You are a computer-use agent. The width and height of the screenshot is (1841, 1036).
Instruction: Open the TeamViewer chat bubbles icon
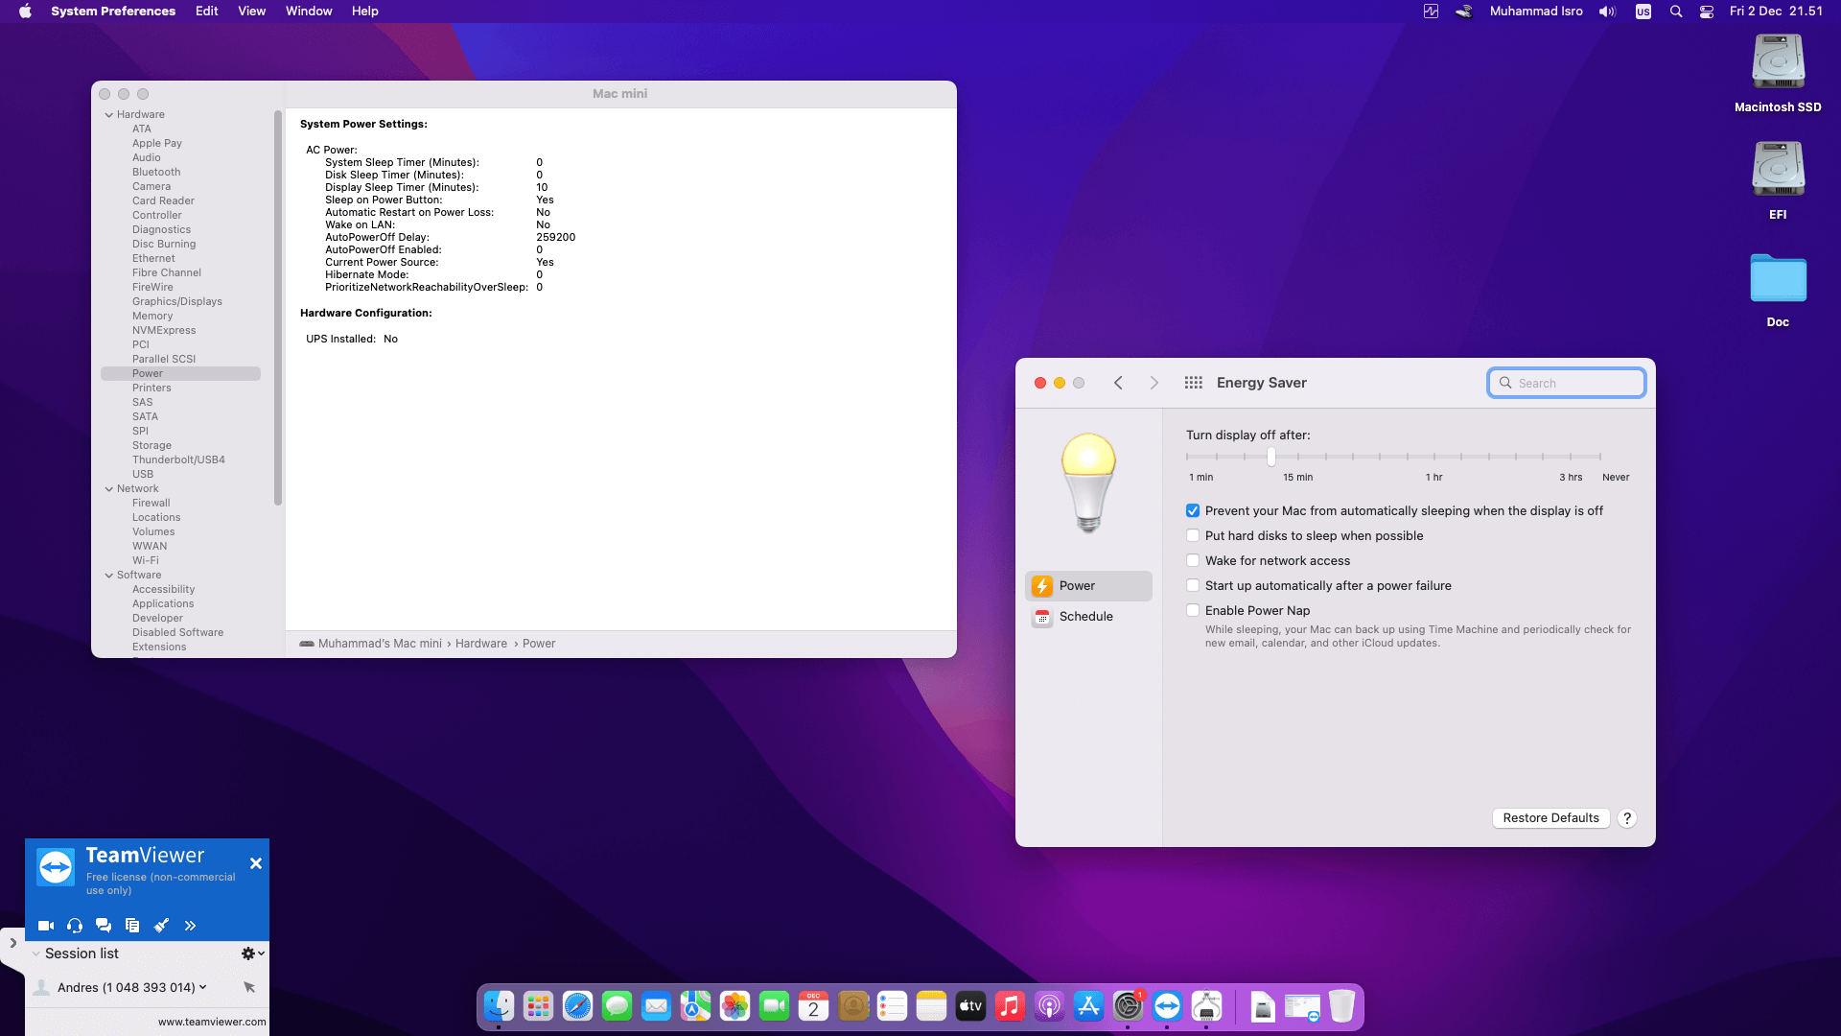[x=104, y=926]
